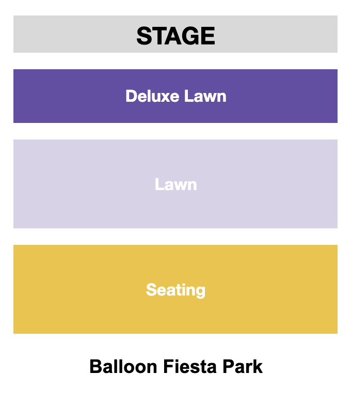
Task: Click the "Deluxe Lawn" text label
Action: point(175,96)
